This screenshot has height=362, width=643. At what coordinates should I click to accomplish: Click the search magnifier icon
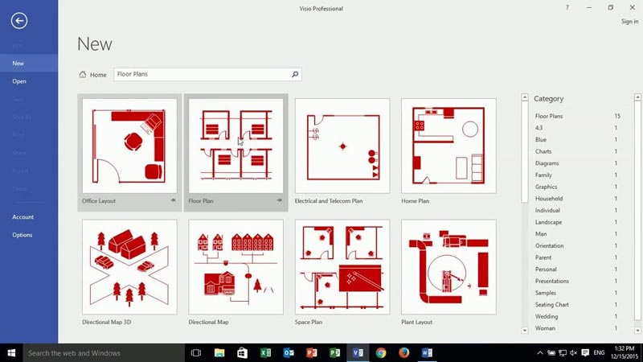pyautogui.click(x=295, y=74)
